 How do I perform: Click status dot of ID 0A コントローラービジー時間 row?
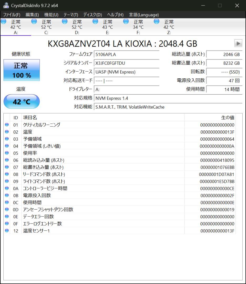7,188
